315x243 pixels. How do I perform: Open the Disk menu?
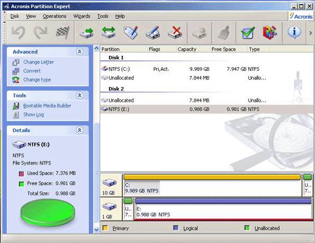pyautogui.click(x=14, y=16)
